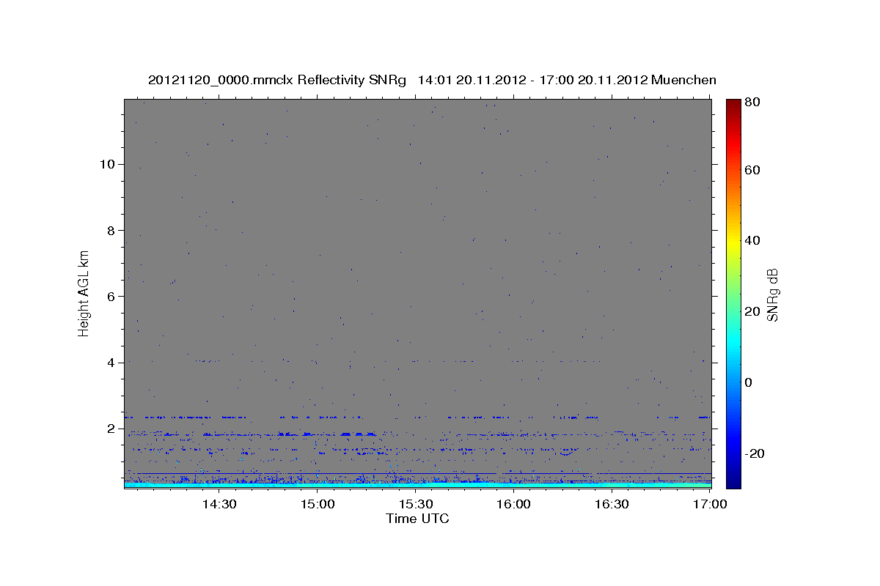This screenshot has height=586, width=880.
Task: Click the cyan ground-level signal band
Action: tap(417, 485)
